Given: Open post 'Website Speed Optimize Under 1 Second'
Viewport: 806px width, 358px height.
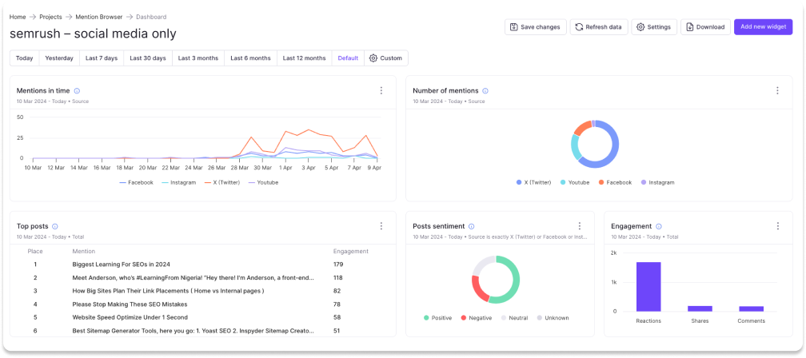Looking at the screenshot, I should click(130, 317).
